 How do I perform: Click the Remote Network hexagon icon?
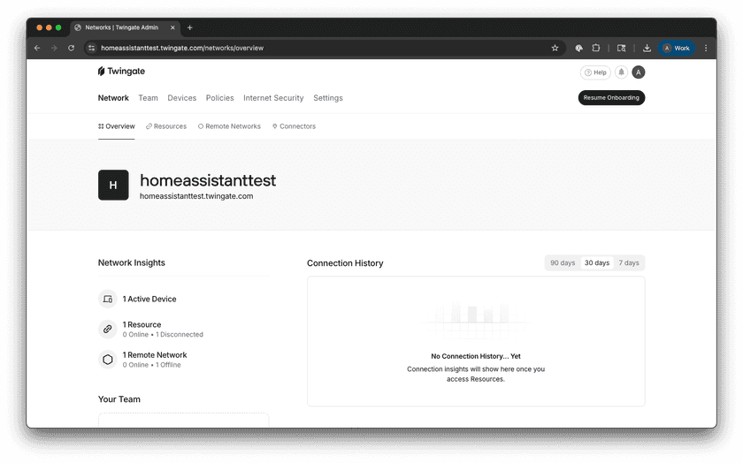click(x=108, y=360)
